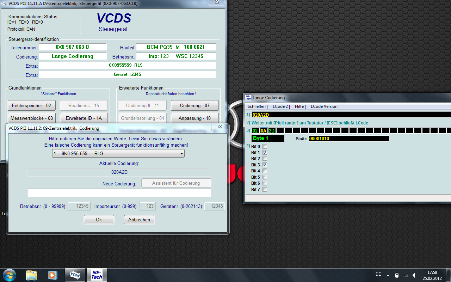
Task: Click the Byte 1 indicator label
Action: pos(268,139)
